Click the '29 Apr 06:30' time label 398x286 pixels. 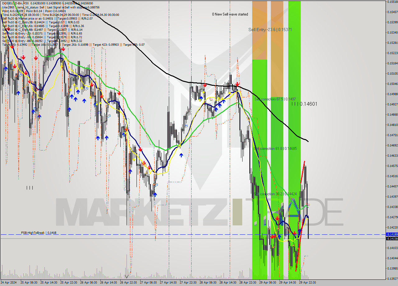[x=268, y=283]
